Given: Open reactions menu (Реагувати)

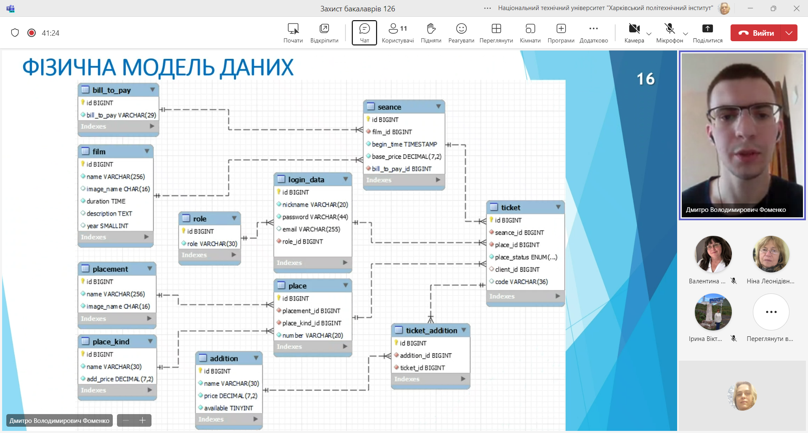Looking at the screenshot, I should (x=461, y=33).
